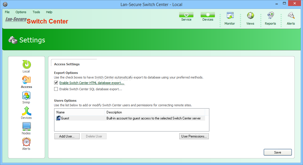Save the access settings

pyautogui.click(x=278, y=152)
